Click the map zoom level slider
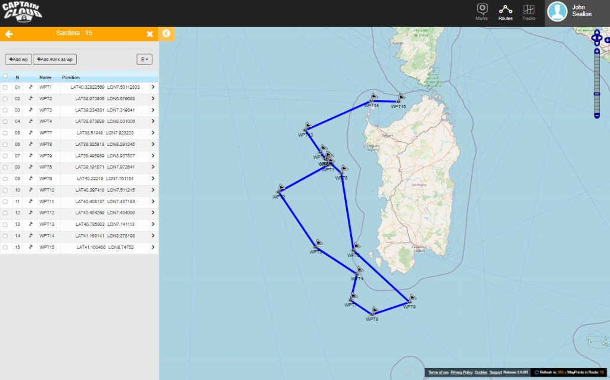Viewport: 610px width, 380px height. coord(597,83)
